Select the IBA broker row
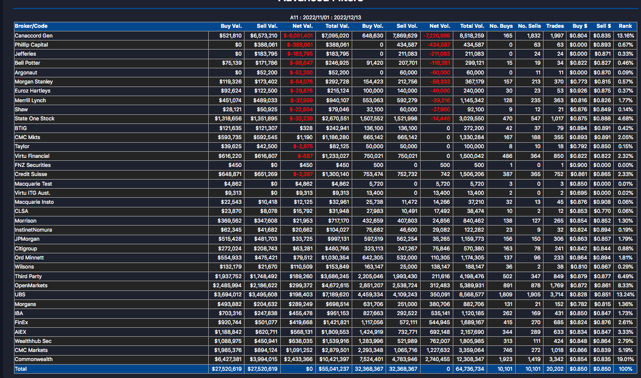The width and height of the screenshot is (641, 378). (326, 313)
